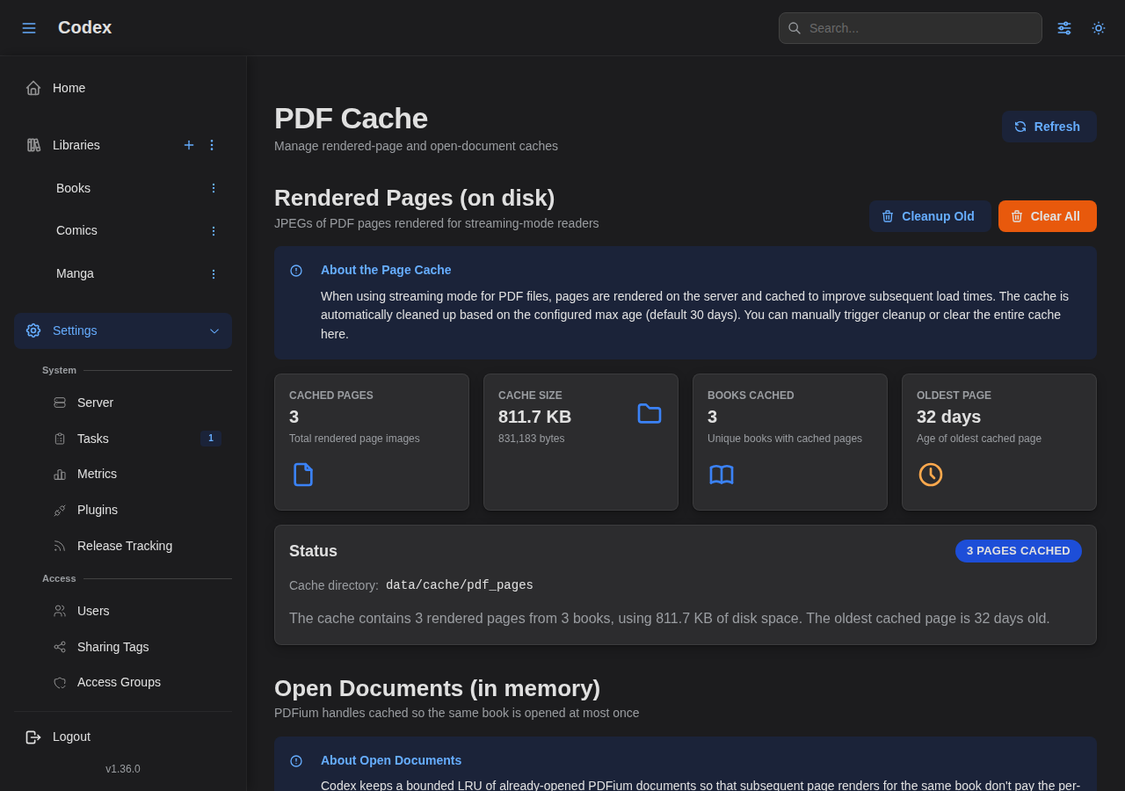The width and height of the screenshot is (1125, 791).
Task: Click the Clear All button
Action: (1048, 216)
